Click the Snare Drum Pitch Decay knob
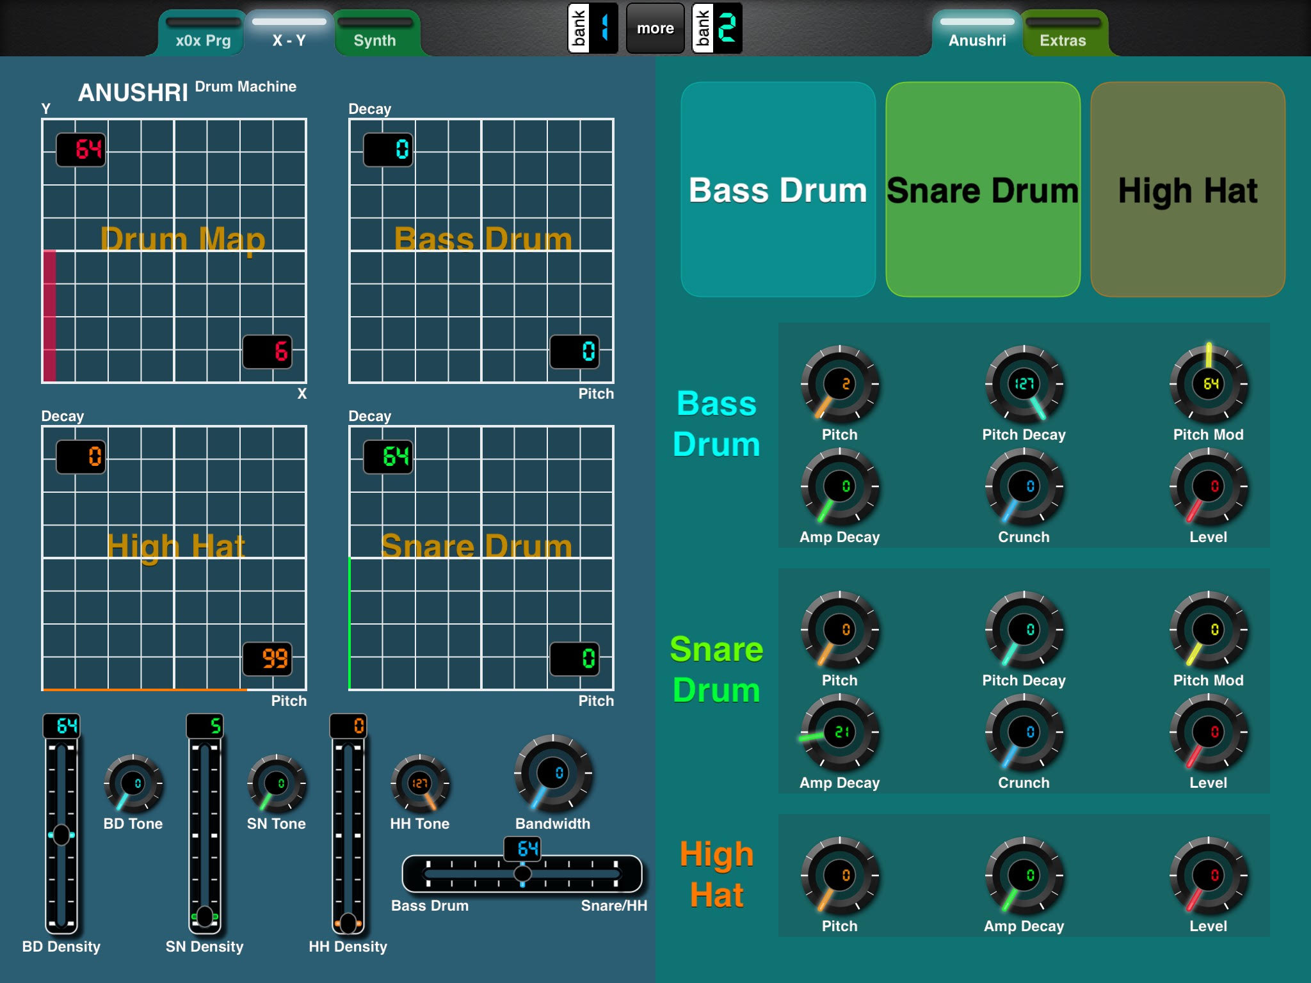Viewport: 1311px width, 983px height. tap(1024, 630)
